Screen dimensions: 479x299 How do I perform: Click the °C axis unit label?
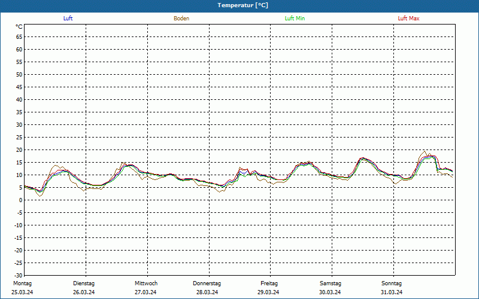point(19,27)
